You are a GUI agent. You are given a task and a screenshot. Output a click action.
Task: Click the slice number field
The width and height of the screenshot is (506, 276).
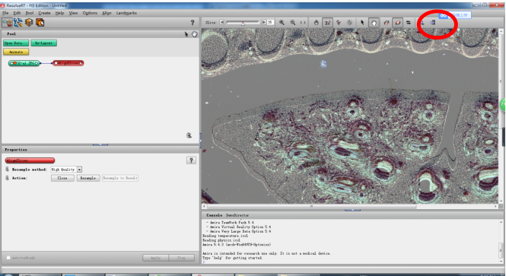point(270,22)
